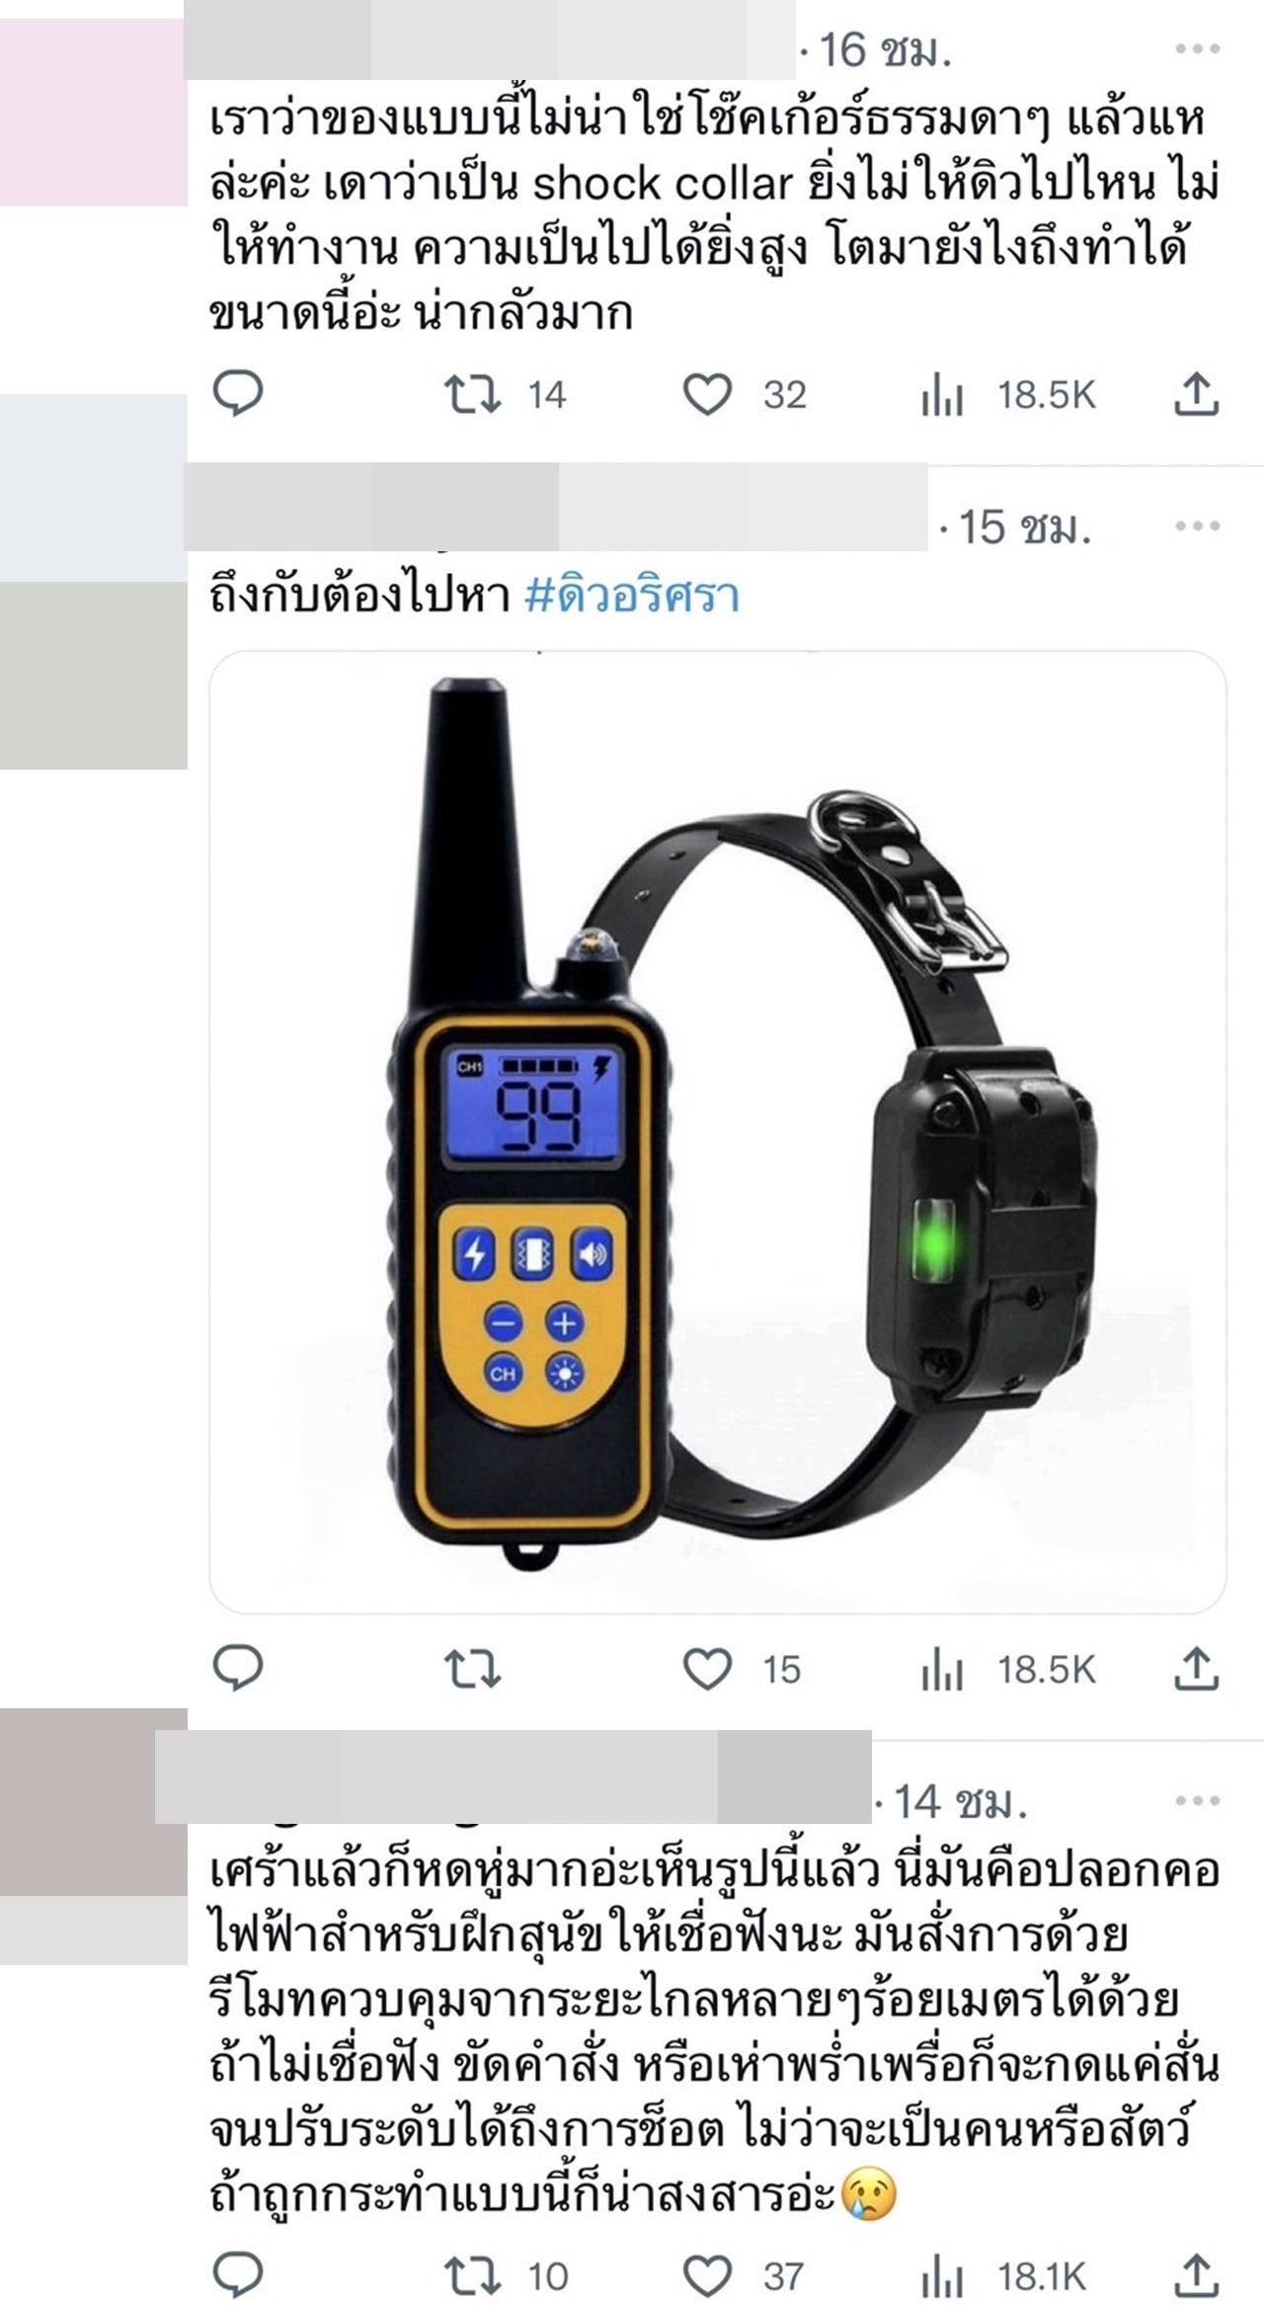Open the #ดิวอริศรา hashtag
Screen dimensions: 1264x2305
(632, 596)
